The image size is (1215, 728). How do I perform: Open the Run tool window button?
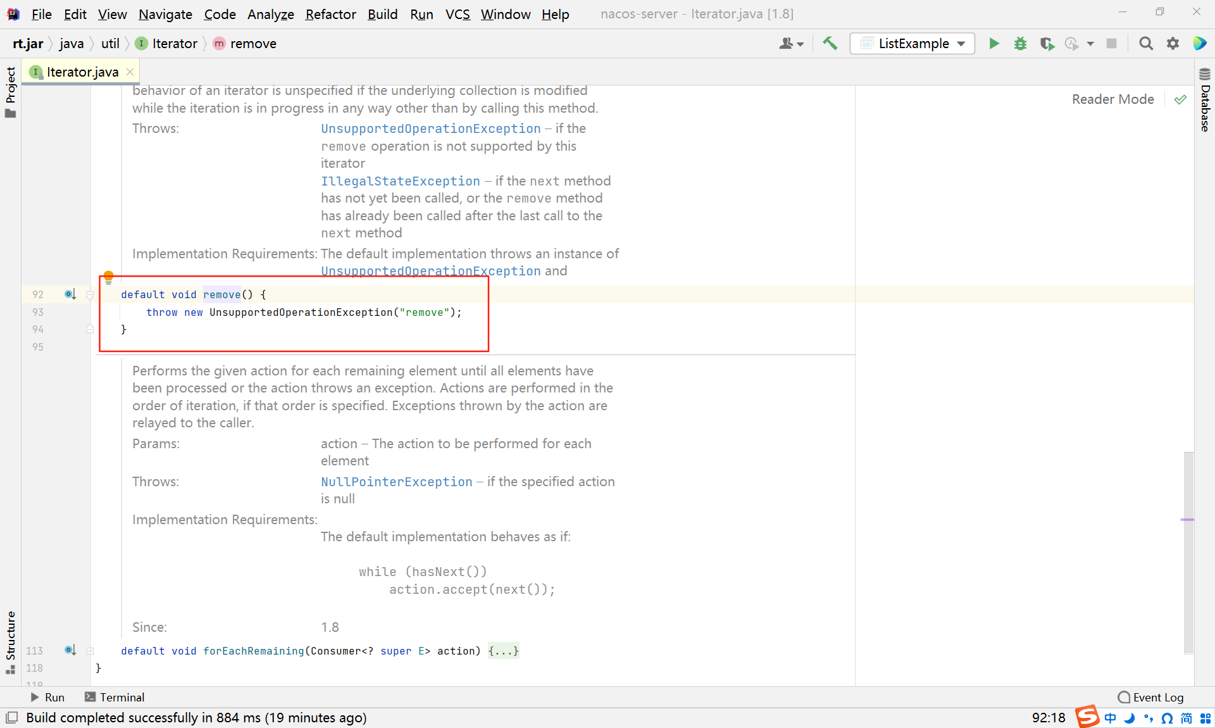point(47,697)
